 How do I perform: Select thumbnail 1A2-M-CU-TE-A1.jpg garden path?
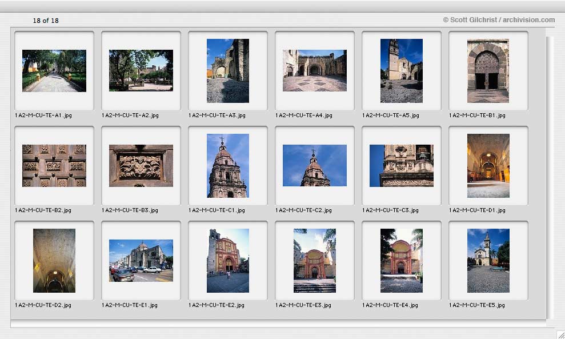pyautogui.click(x=54, y=71)
